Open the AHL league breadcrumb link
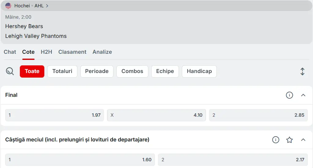This screenshot has height=168, width=313. click(x=39, y=6)
